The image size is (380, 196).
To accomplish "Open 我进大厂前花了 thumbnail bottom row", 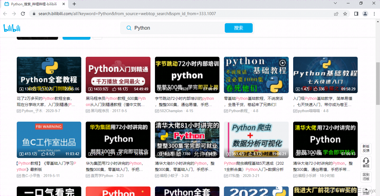I will [x=325, y=191].
